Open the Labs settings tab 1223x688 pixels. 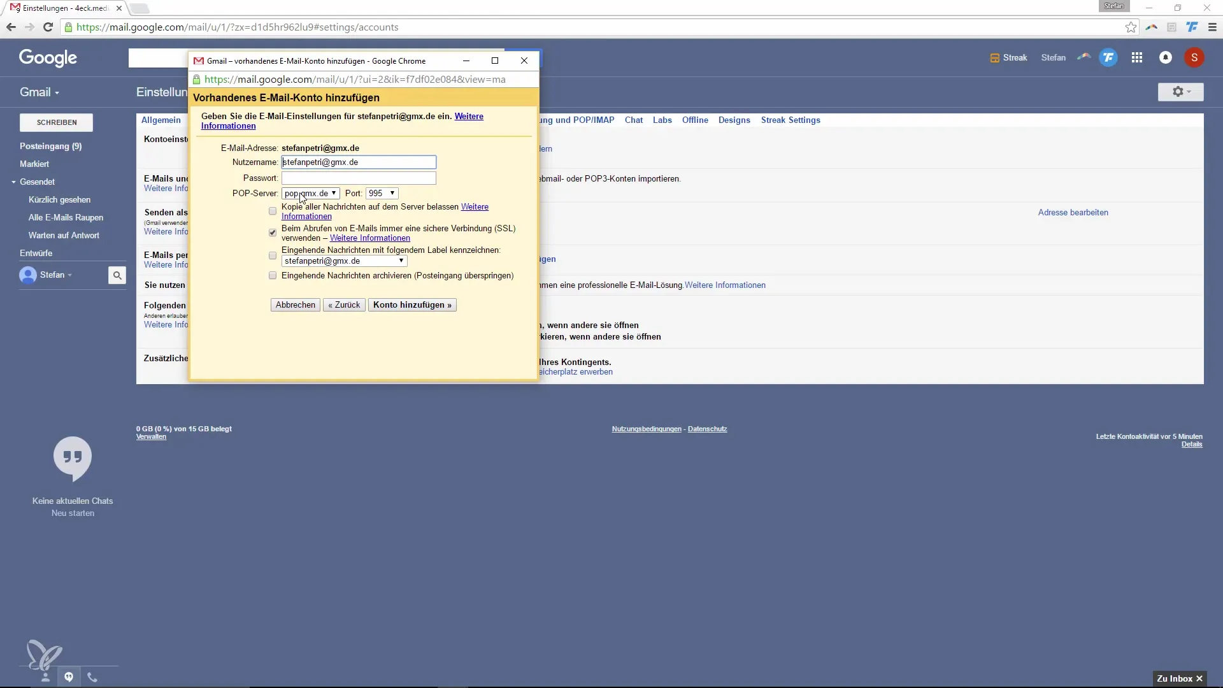(x=662, y=120)
